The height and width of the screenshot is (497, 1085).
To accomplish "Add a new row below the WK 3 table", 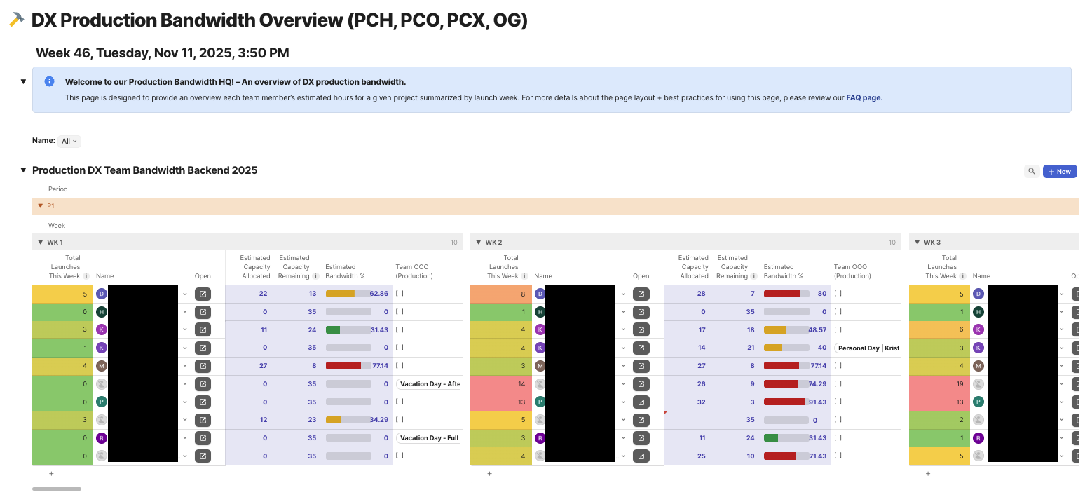I will pyautogui.click(x=927, y=474).
